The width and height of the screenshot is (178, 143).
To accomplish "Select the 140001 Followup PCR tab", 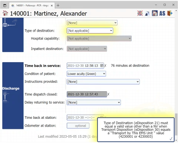I will coord(32,6).
